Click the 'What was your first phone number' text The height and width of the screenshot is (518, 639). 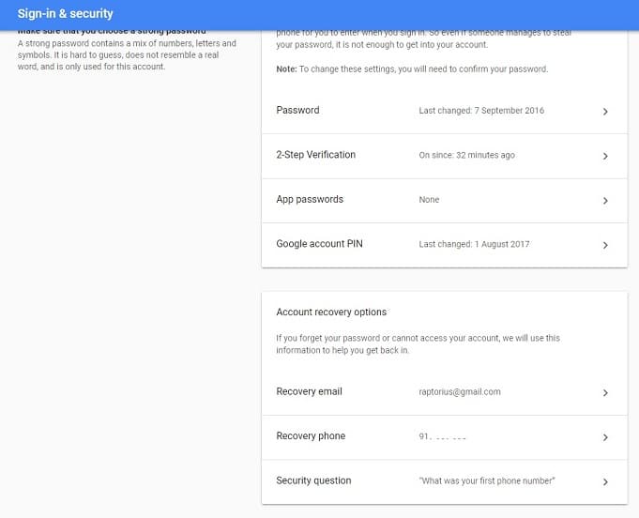click(487, 480)
